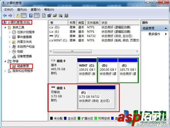This screenshot has height=128, width=170.
Task: Select the (F:) FAT32 volume row
Action: click(x=94, y=36)
